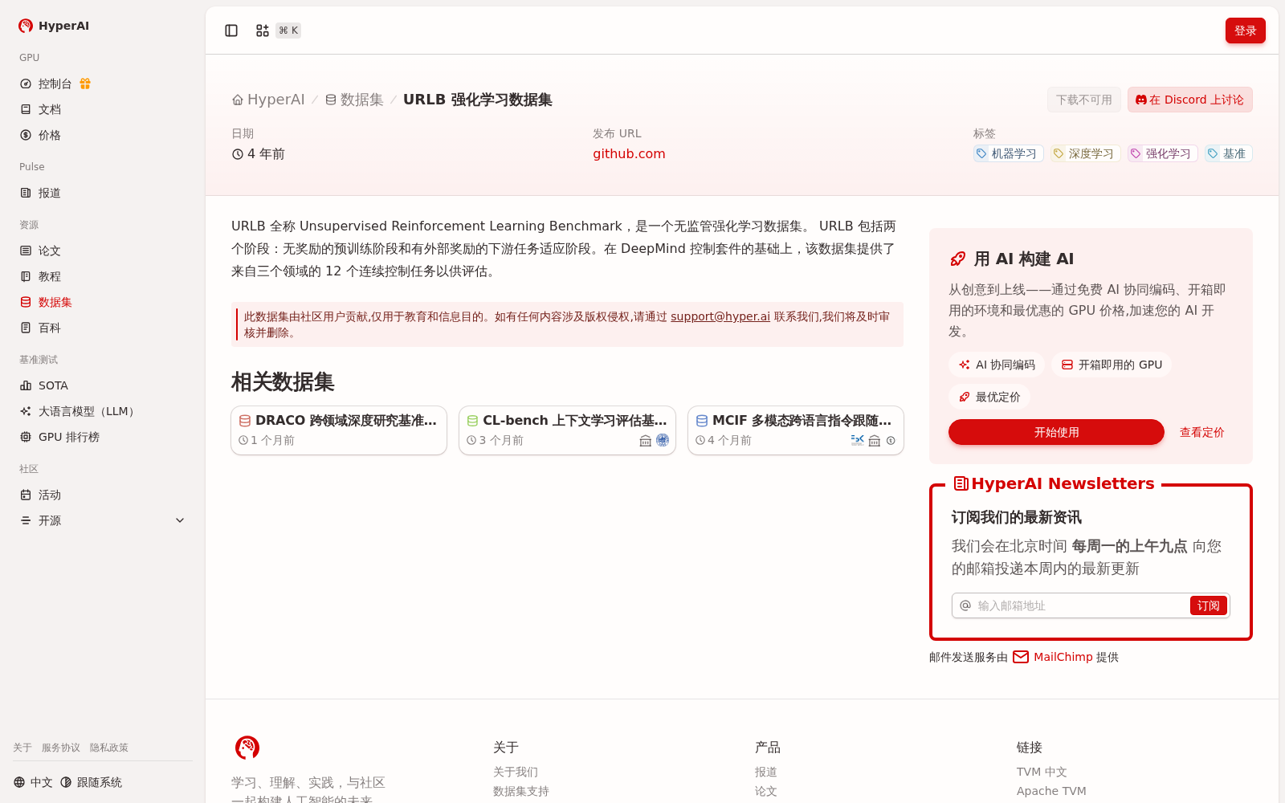Click the HyperAI logo in the page footer

247,748
